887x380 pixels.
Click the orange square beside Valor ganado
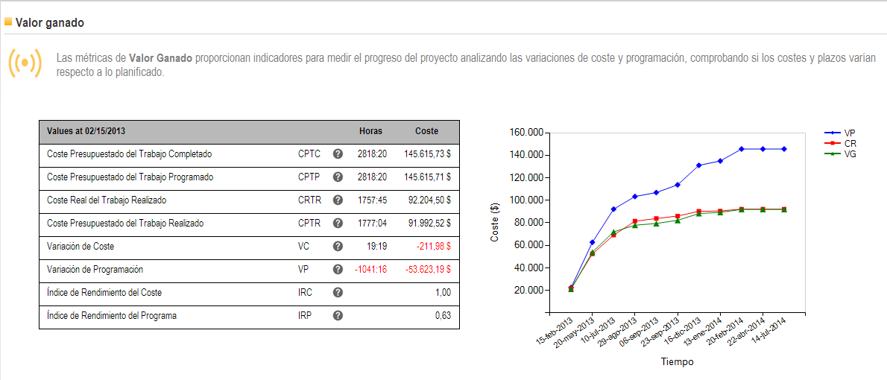pos(8,22)
